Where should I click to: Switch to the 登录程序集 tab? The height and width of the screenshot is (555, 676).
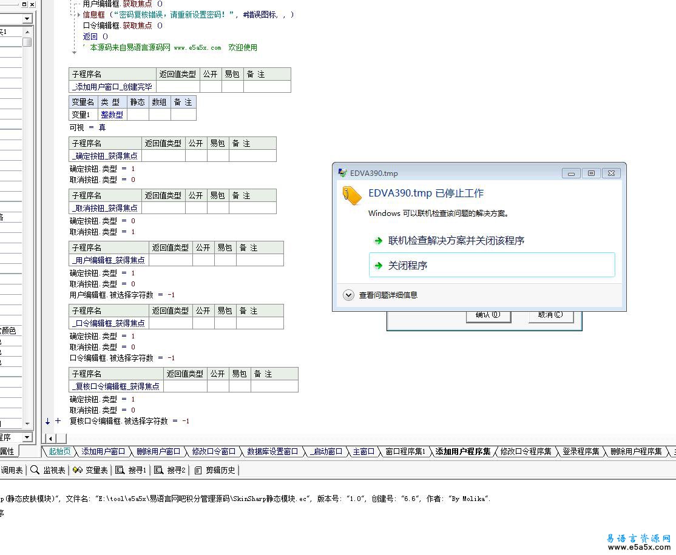pyautogui.click(x=581, y=451)
